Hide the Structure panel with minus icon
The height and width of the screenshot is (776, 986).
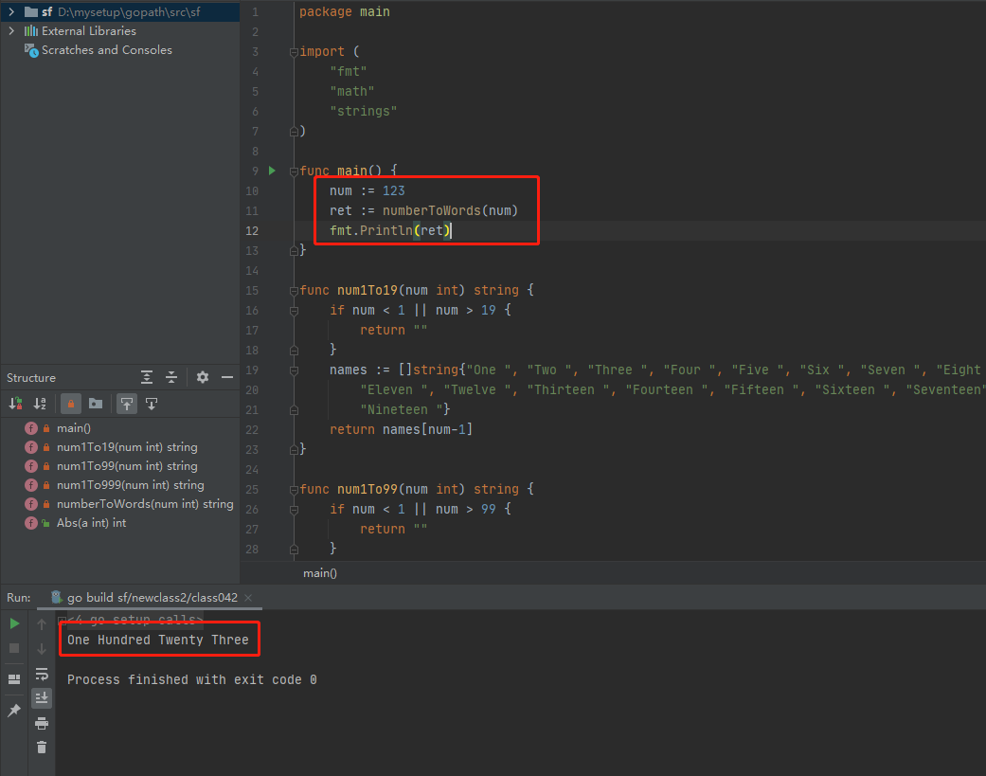coord(227,377)
